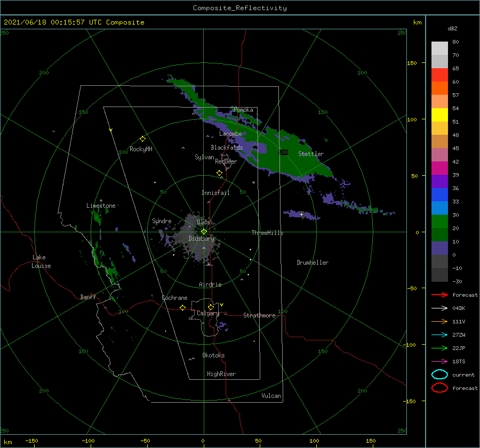Select the 42–45 dBZ pink legend swatch
This screenshot has height=448, width=480.
pyautogui.click(x=439, y=154)
